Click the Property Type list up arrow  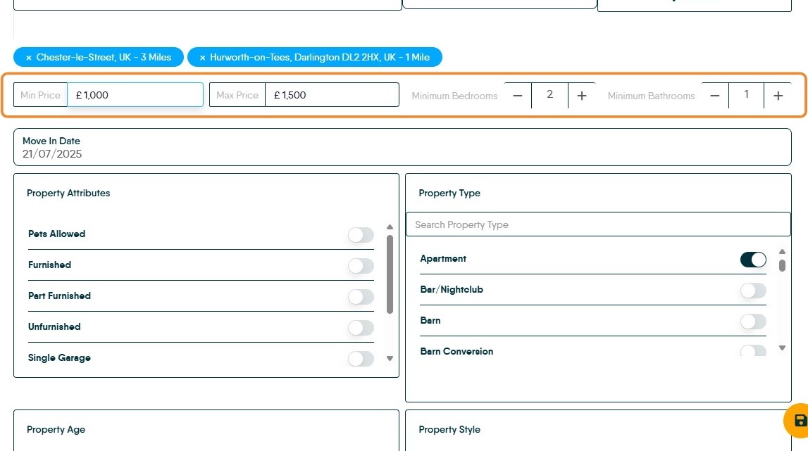tap(782, 252)
